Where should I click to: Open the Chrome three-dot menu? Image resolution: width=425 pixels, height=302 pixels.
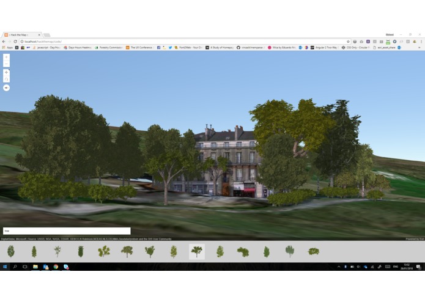coord(421,42)
